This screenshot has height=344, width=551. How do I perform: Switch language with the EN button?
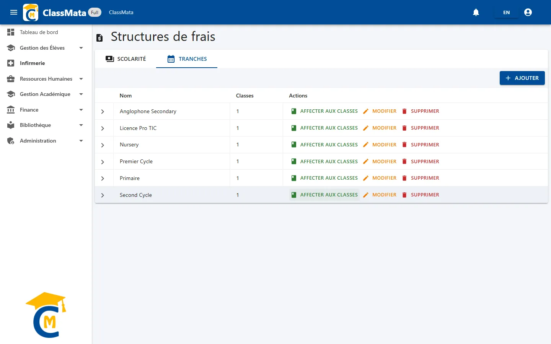[506, 12]
